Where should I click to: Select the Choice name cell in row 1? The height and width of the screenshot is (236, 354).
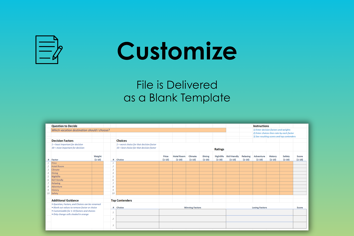tap(137, 163)
